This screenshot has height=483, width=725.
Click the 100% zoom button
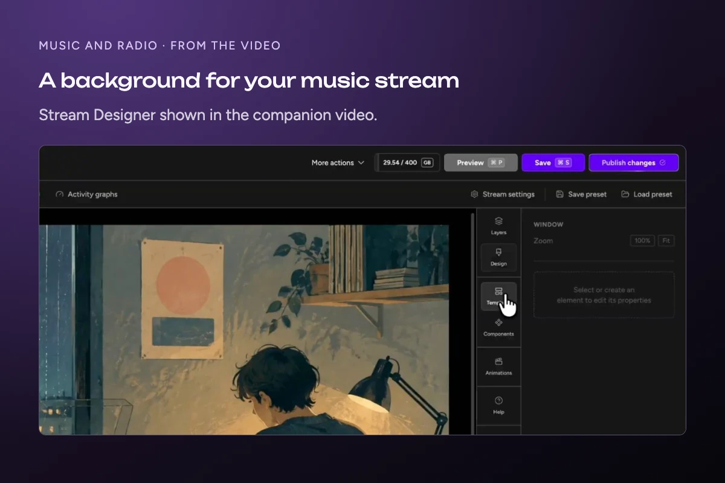point(642,240)
